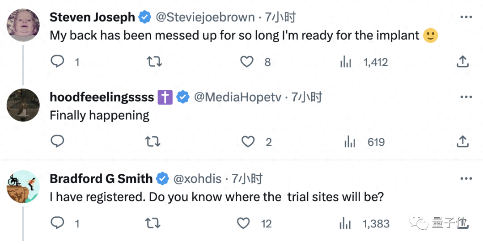Reply to Steven Joseph's tweet
The height and width of the screenshot is (244, 483).
pos(57,62)
